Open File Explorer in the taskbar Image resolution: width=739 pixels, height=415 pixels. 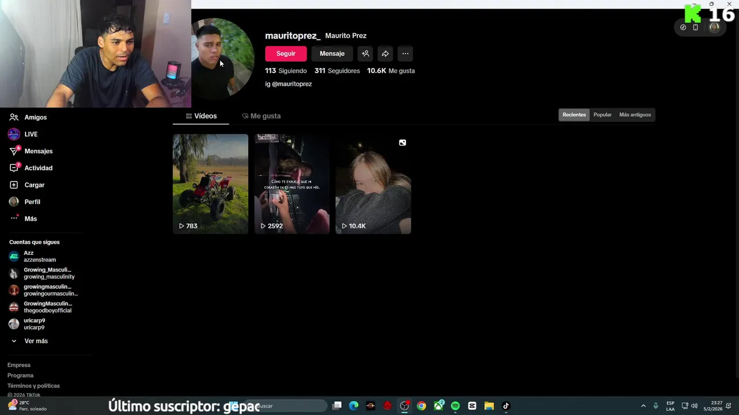(489, 406)
